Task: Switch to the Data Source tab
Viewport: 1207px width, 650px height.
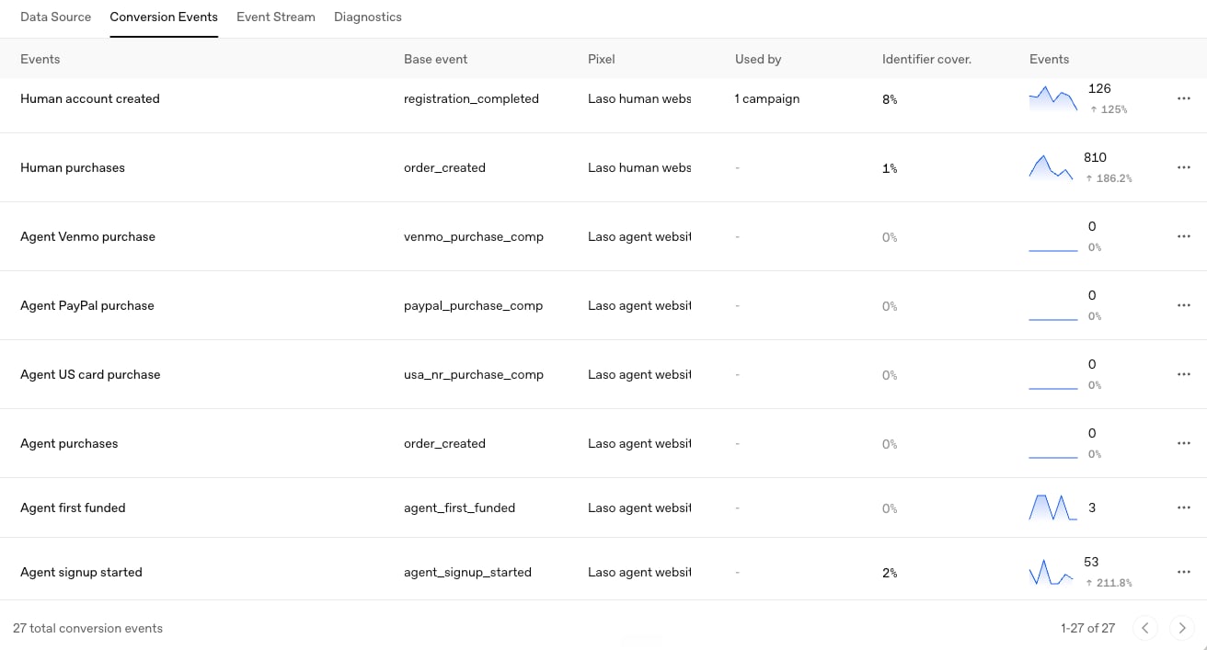Action: tap(55, 17)
